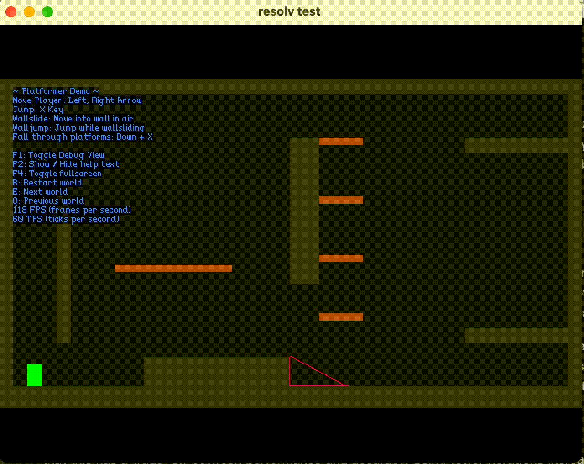584x464 pixels.
Task: Click the topmost orange platform
Action: (341, 142)
